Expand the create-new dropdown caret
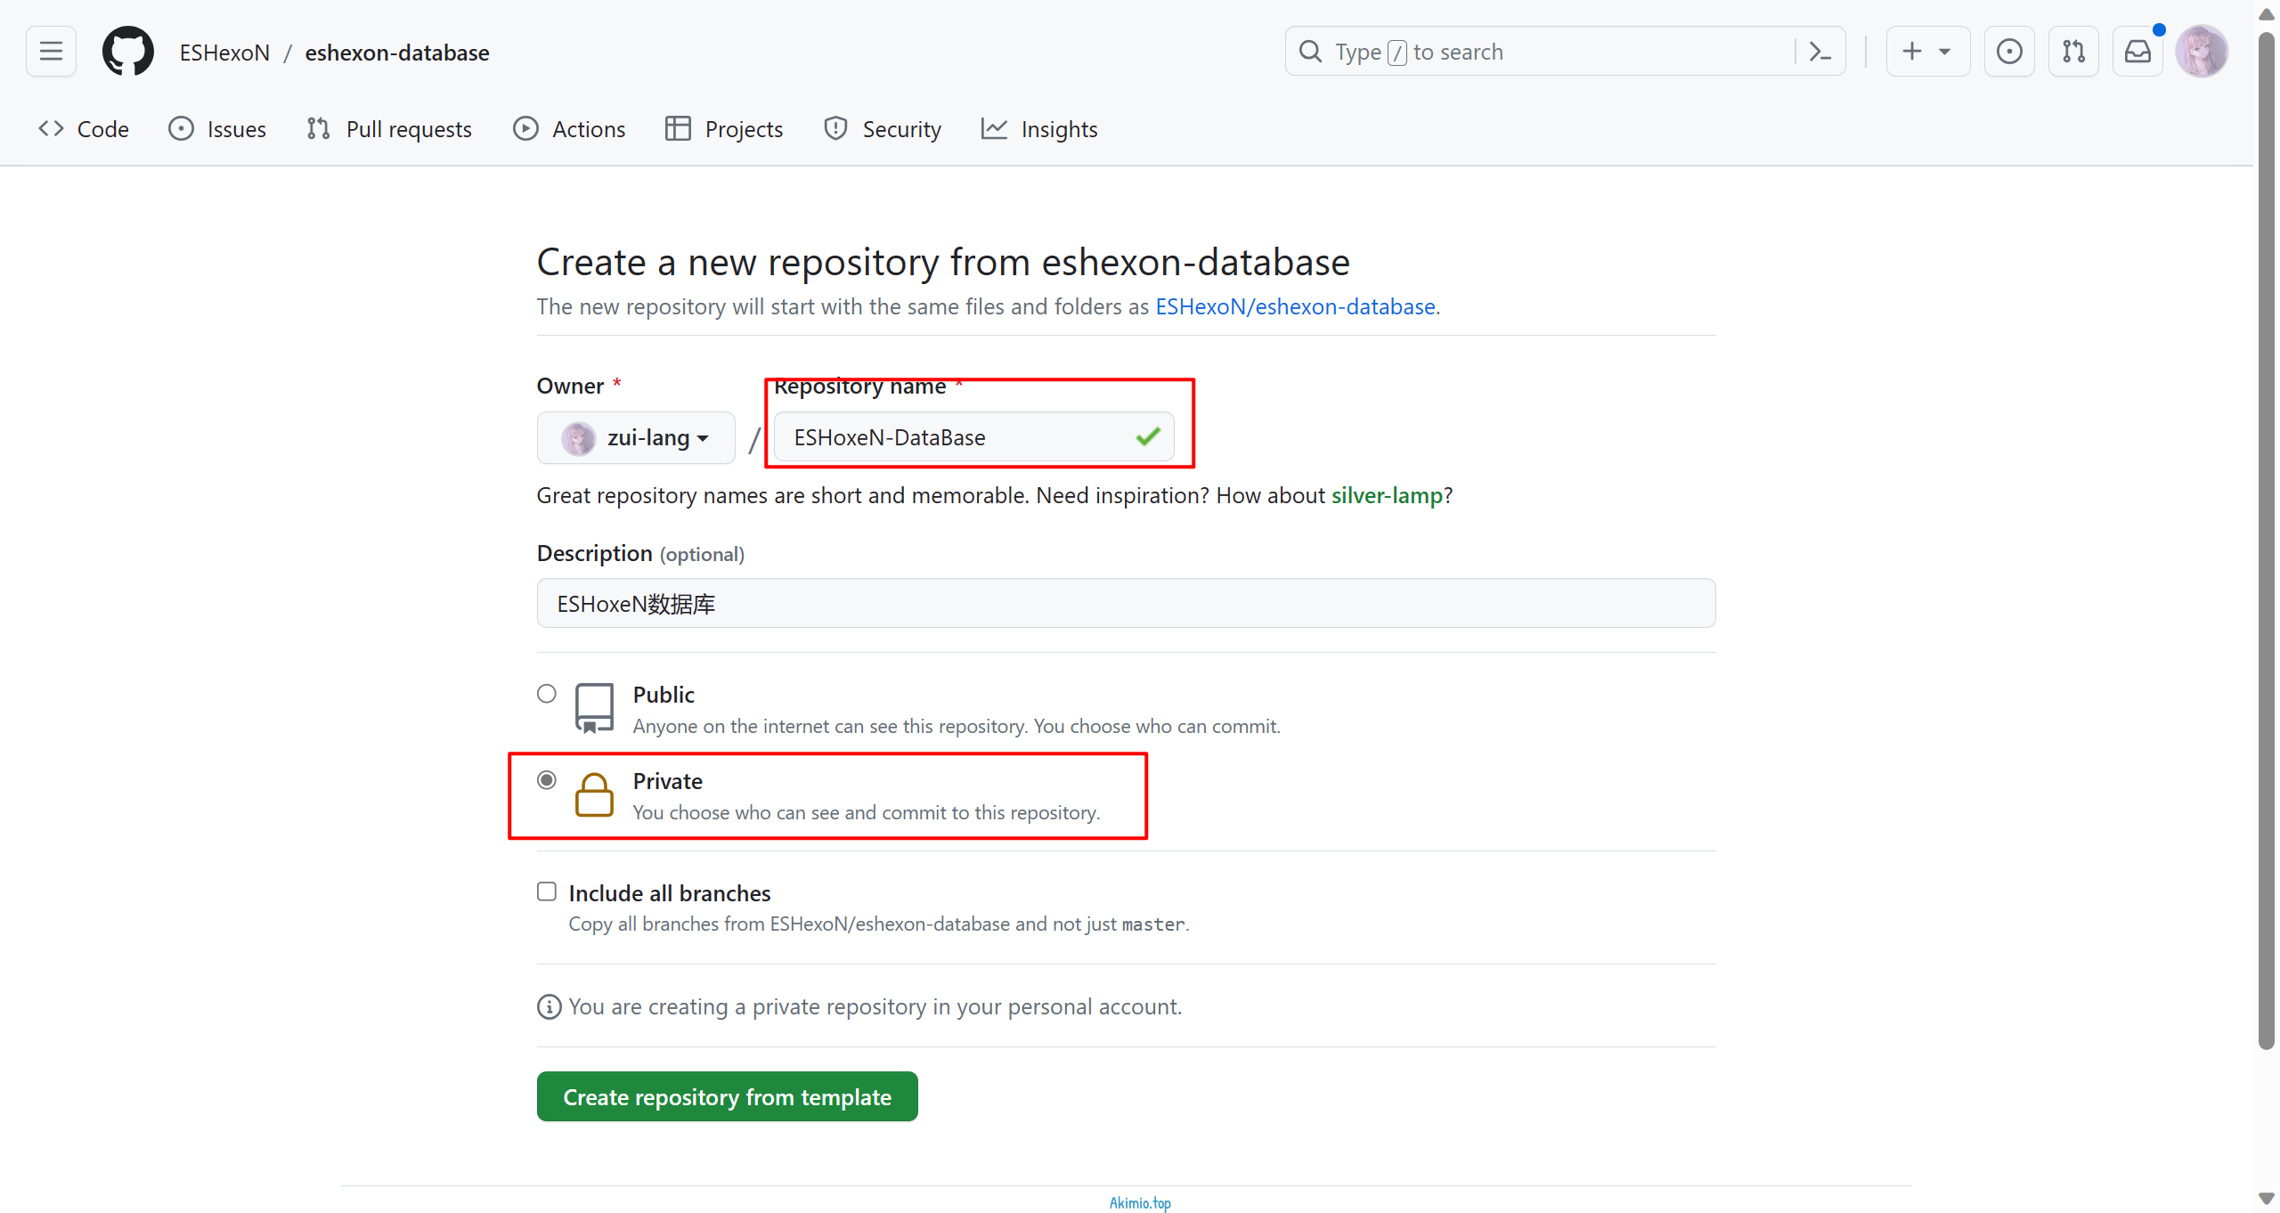The width and height of the screenshot is (2280, 1213). pyautogui.click(x=1945, y=52)
